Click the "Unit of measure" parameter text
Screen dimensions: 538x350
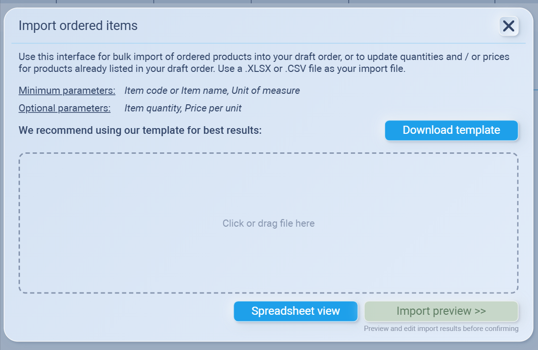pyautogui.click(x=266, y=90)
